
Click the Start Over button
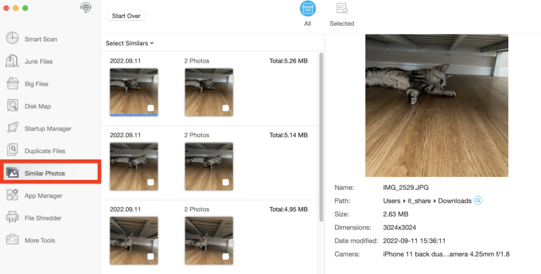coord(126,16)
